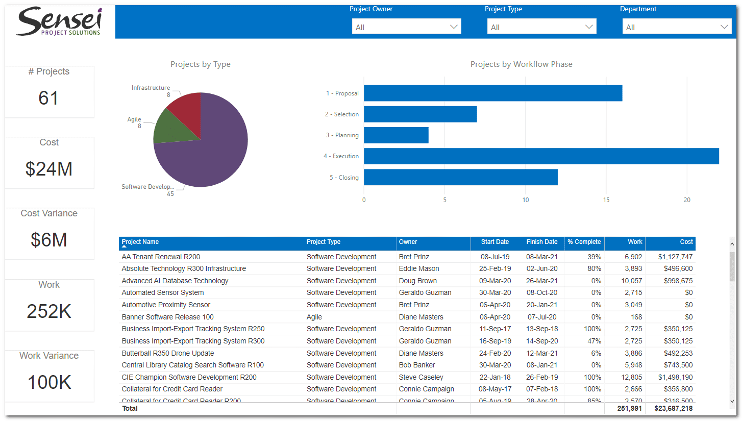This screenshot has height=421, width=742.
Task: Click the # Projects card showing 61
Action: 50,92
